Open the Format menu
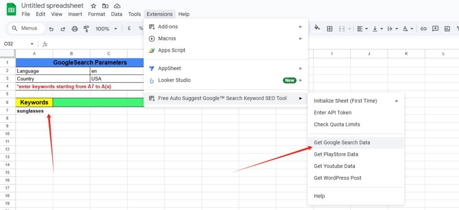Viewport: 459px width, 210px height. pos(97,14)
